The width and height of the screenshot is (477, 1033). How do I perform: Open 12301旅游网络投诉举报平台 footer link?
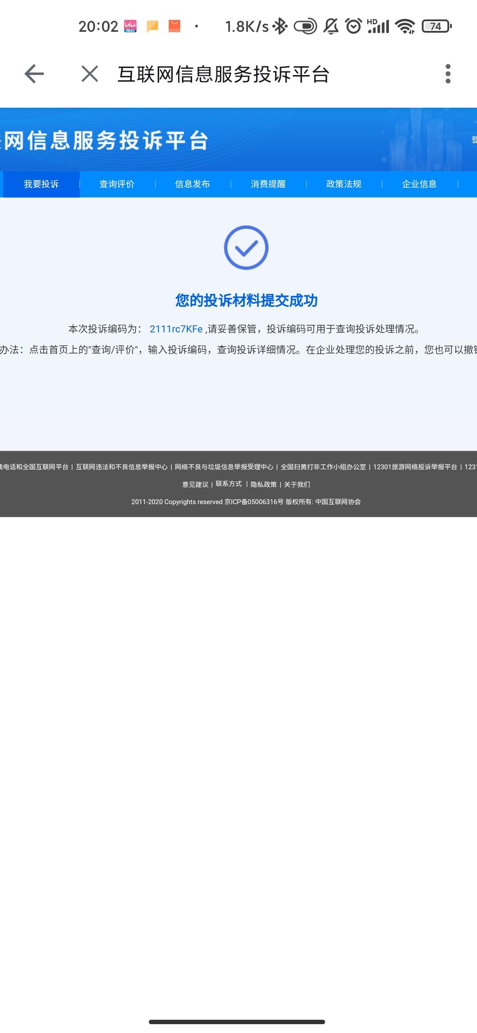tap(415, 467)
